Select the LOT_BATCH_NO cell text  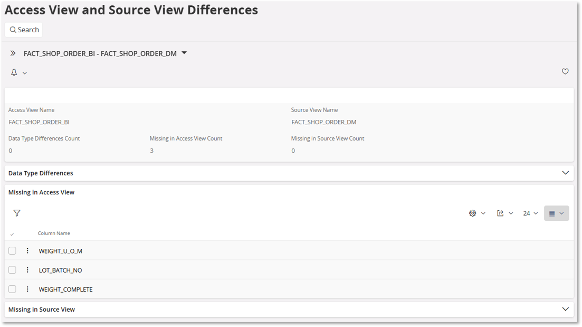[x=61, y=270]
